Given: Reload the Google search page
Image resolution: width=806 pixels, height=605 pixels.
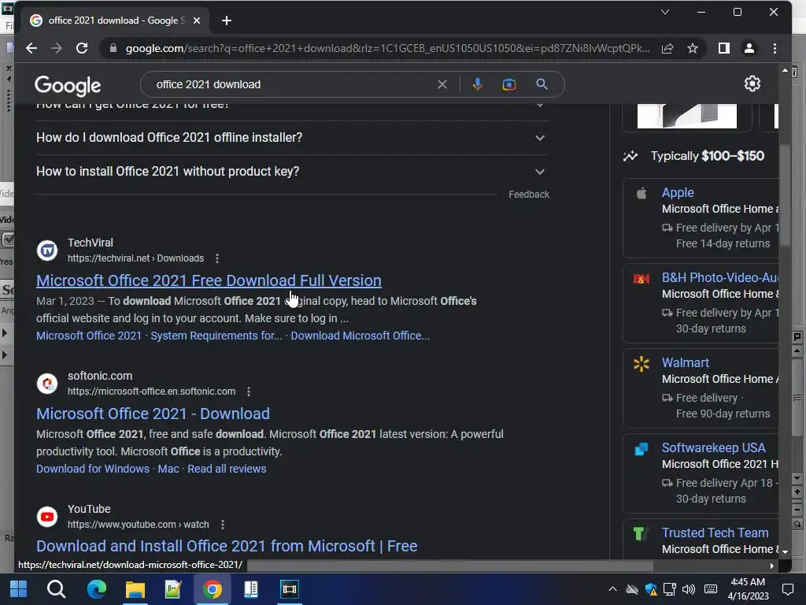Looking at the screenshot, I should tap(82, 48).
